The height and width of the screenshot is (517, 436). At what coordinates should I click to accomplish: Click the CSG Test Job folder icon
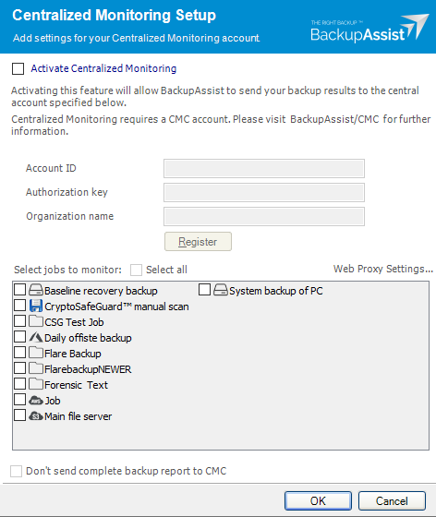click(36, 321)
